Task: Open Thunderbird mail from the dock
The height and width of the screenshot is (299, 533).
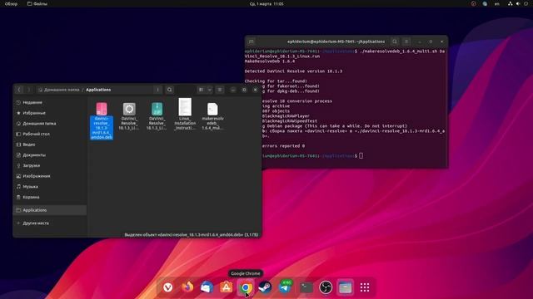Action: (207, 287)
